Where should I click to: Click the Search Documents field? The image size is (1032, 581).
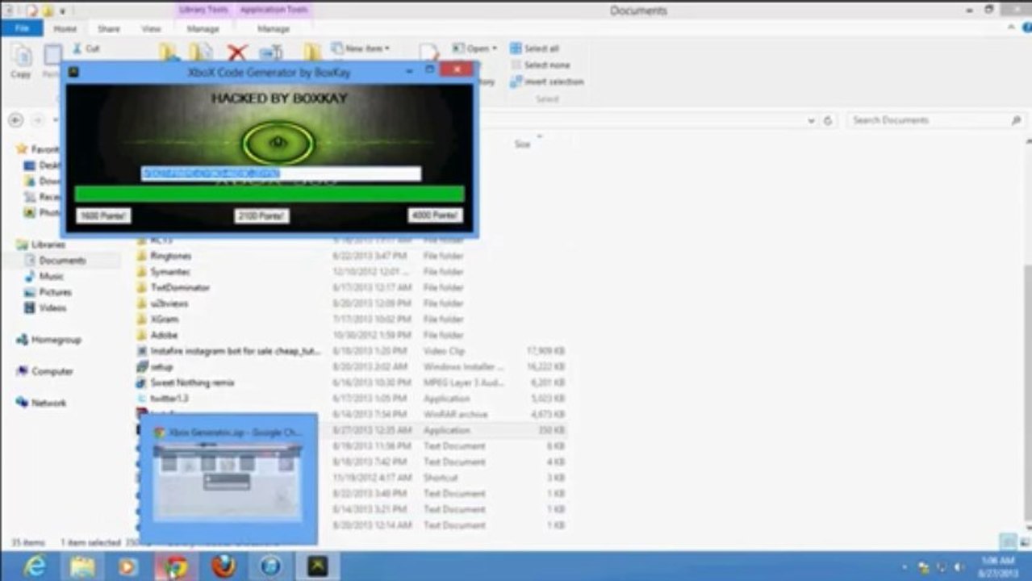click(x=936, y=120)
